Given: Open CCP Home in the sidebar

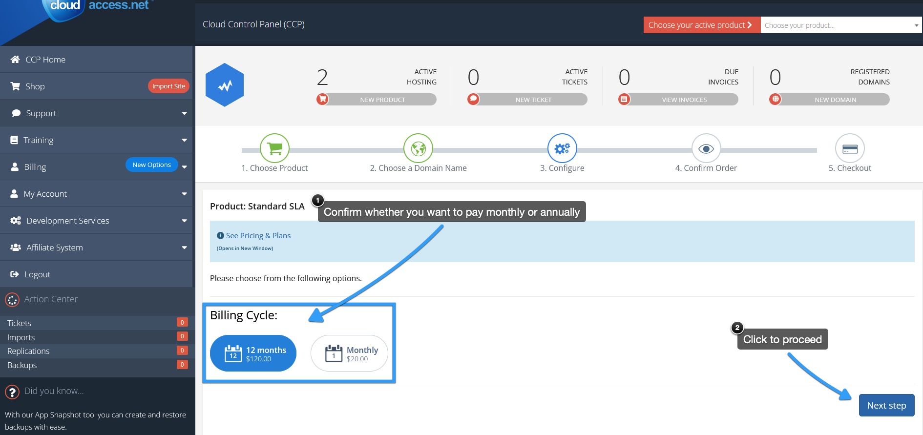Looking at the screenshot, I should tap(96, 59).
